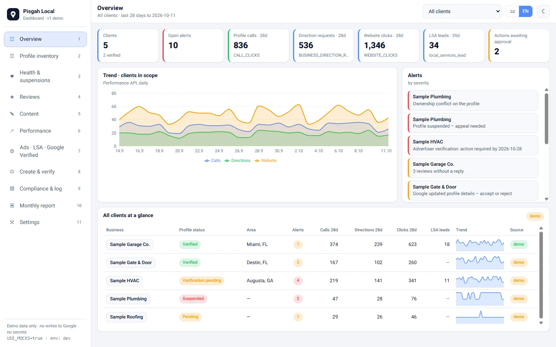Click the Actions awaiting approval card
The height and width of the screenshot is (347, 556).
point(519,45)
